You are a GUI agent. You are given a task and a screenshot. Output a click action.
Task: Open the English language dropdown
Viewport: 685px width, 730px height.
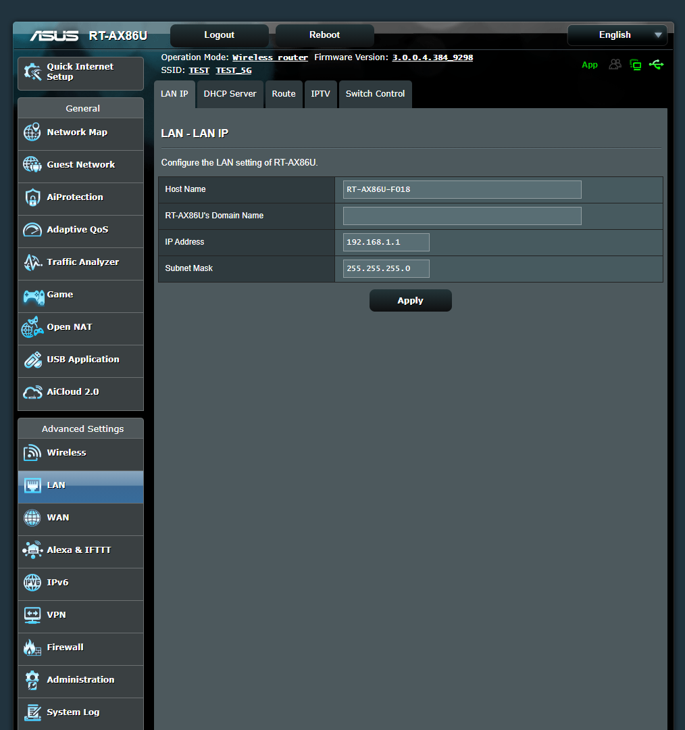617,35
